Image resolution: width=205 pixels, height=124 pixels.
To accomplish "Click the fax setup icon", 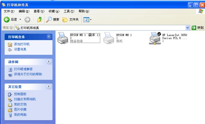I will 10,50.
